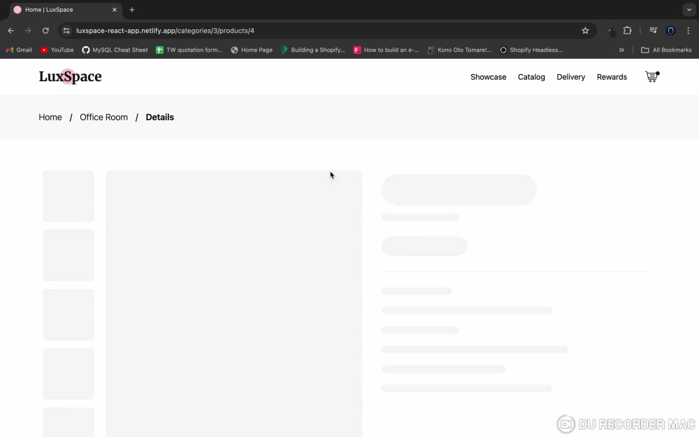Expand the tab search dropdown arrow
699x437 pixels.
689,10
